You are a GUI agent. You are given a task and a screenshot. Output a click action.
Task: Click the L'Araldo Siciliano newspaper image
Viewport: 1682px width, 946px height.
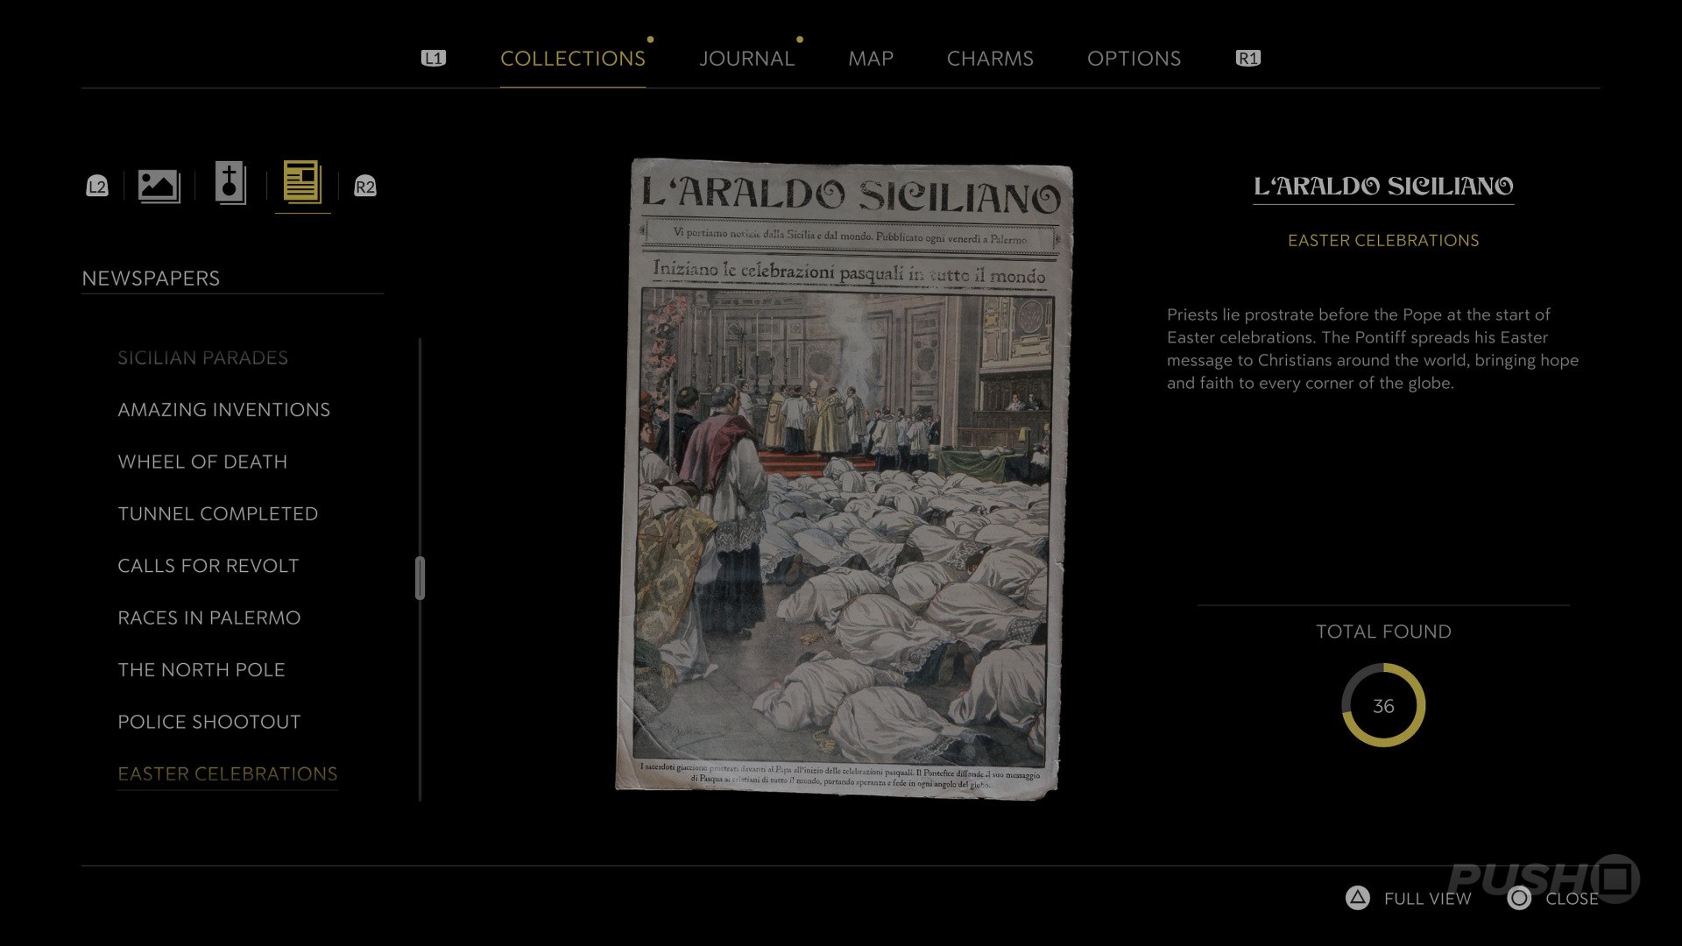point(843,477)
